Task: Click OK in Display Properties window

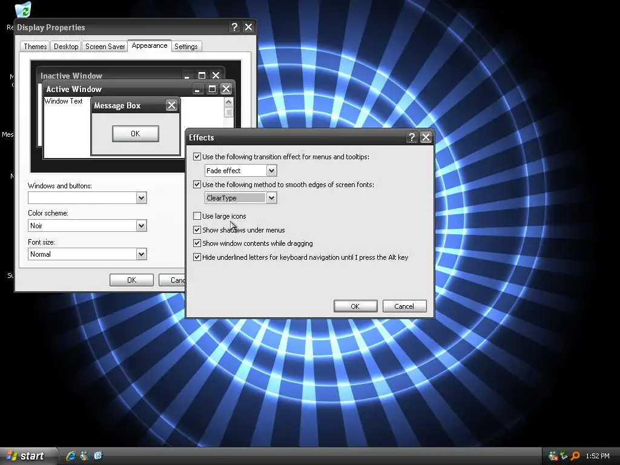Action: pos(131,280)
